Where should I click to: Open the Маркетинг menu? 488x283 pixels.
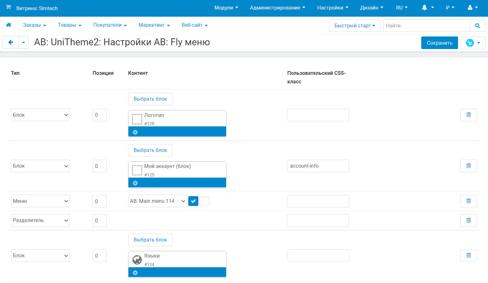tap(154, 25)
